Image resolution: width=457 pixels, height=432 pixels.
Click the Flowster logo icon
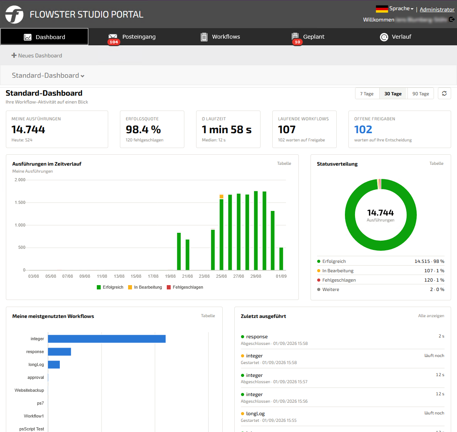tap(14, 14)
